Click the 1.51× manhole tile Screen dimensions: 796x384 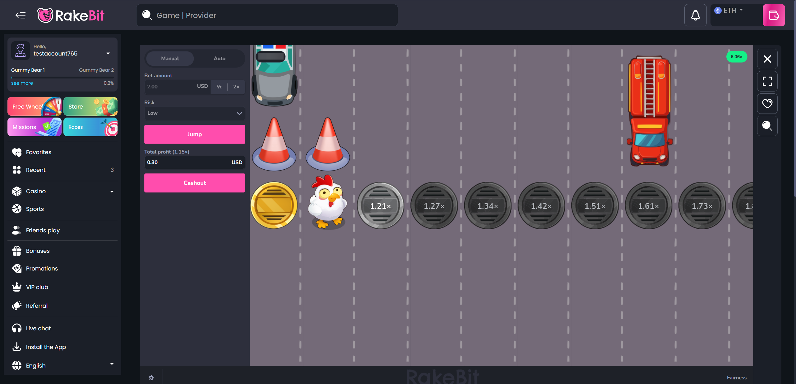click(x=595, y=206)
